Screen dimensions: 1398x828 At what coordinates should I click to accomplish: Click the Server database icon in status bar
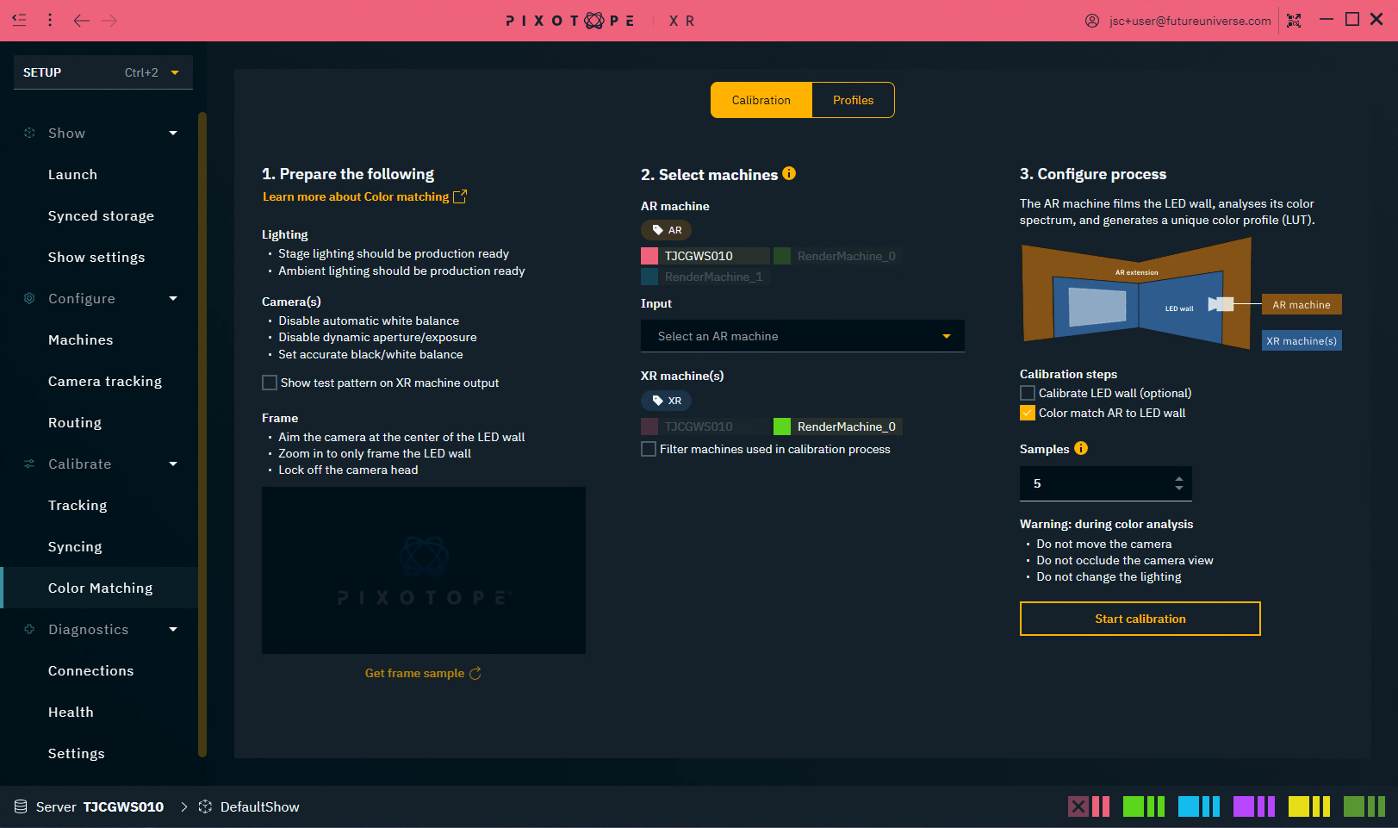21,806
